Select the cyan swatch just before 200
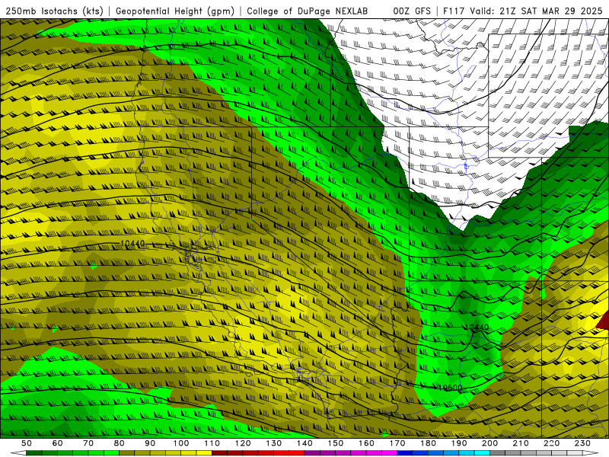The image size is (609, 457). click(482, 453)
